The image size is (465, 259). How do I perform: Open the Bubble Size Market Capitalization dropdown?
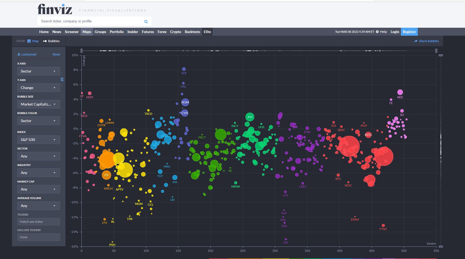[39, 104]
